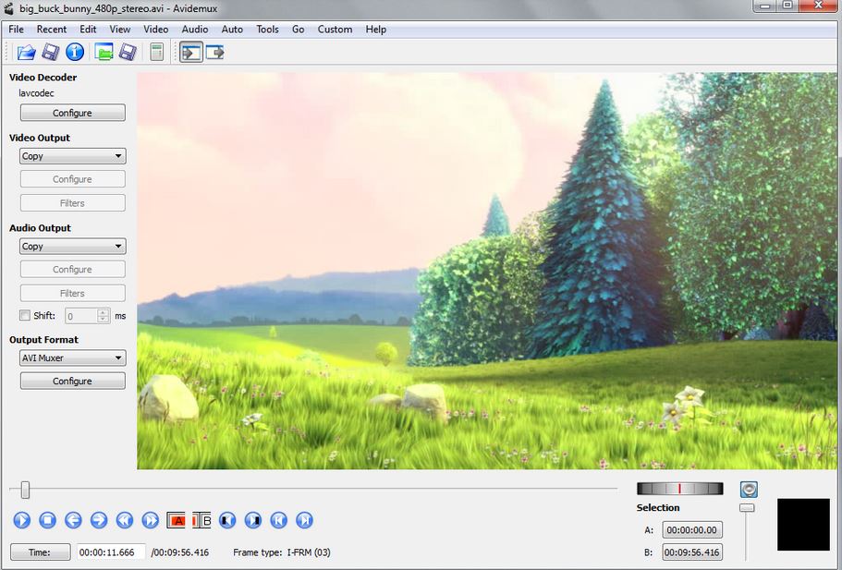The image size is (842, 570).
Task: Show video information via the blue info icon
Action: [x=75, y=52]
